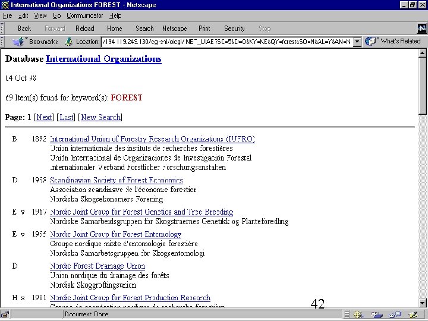The image size is (428, 321).
Task: Open the Bookmarks icon menu
Action: 18,42
